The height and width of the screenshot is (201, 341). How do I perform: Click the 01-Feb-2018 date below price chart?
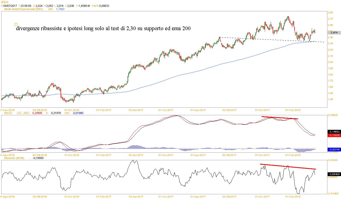pyautogui.click(x=292, y=110)
